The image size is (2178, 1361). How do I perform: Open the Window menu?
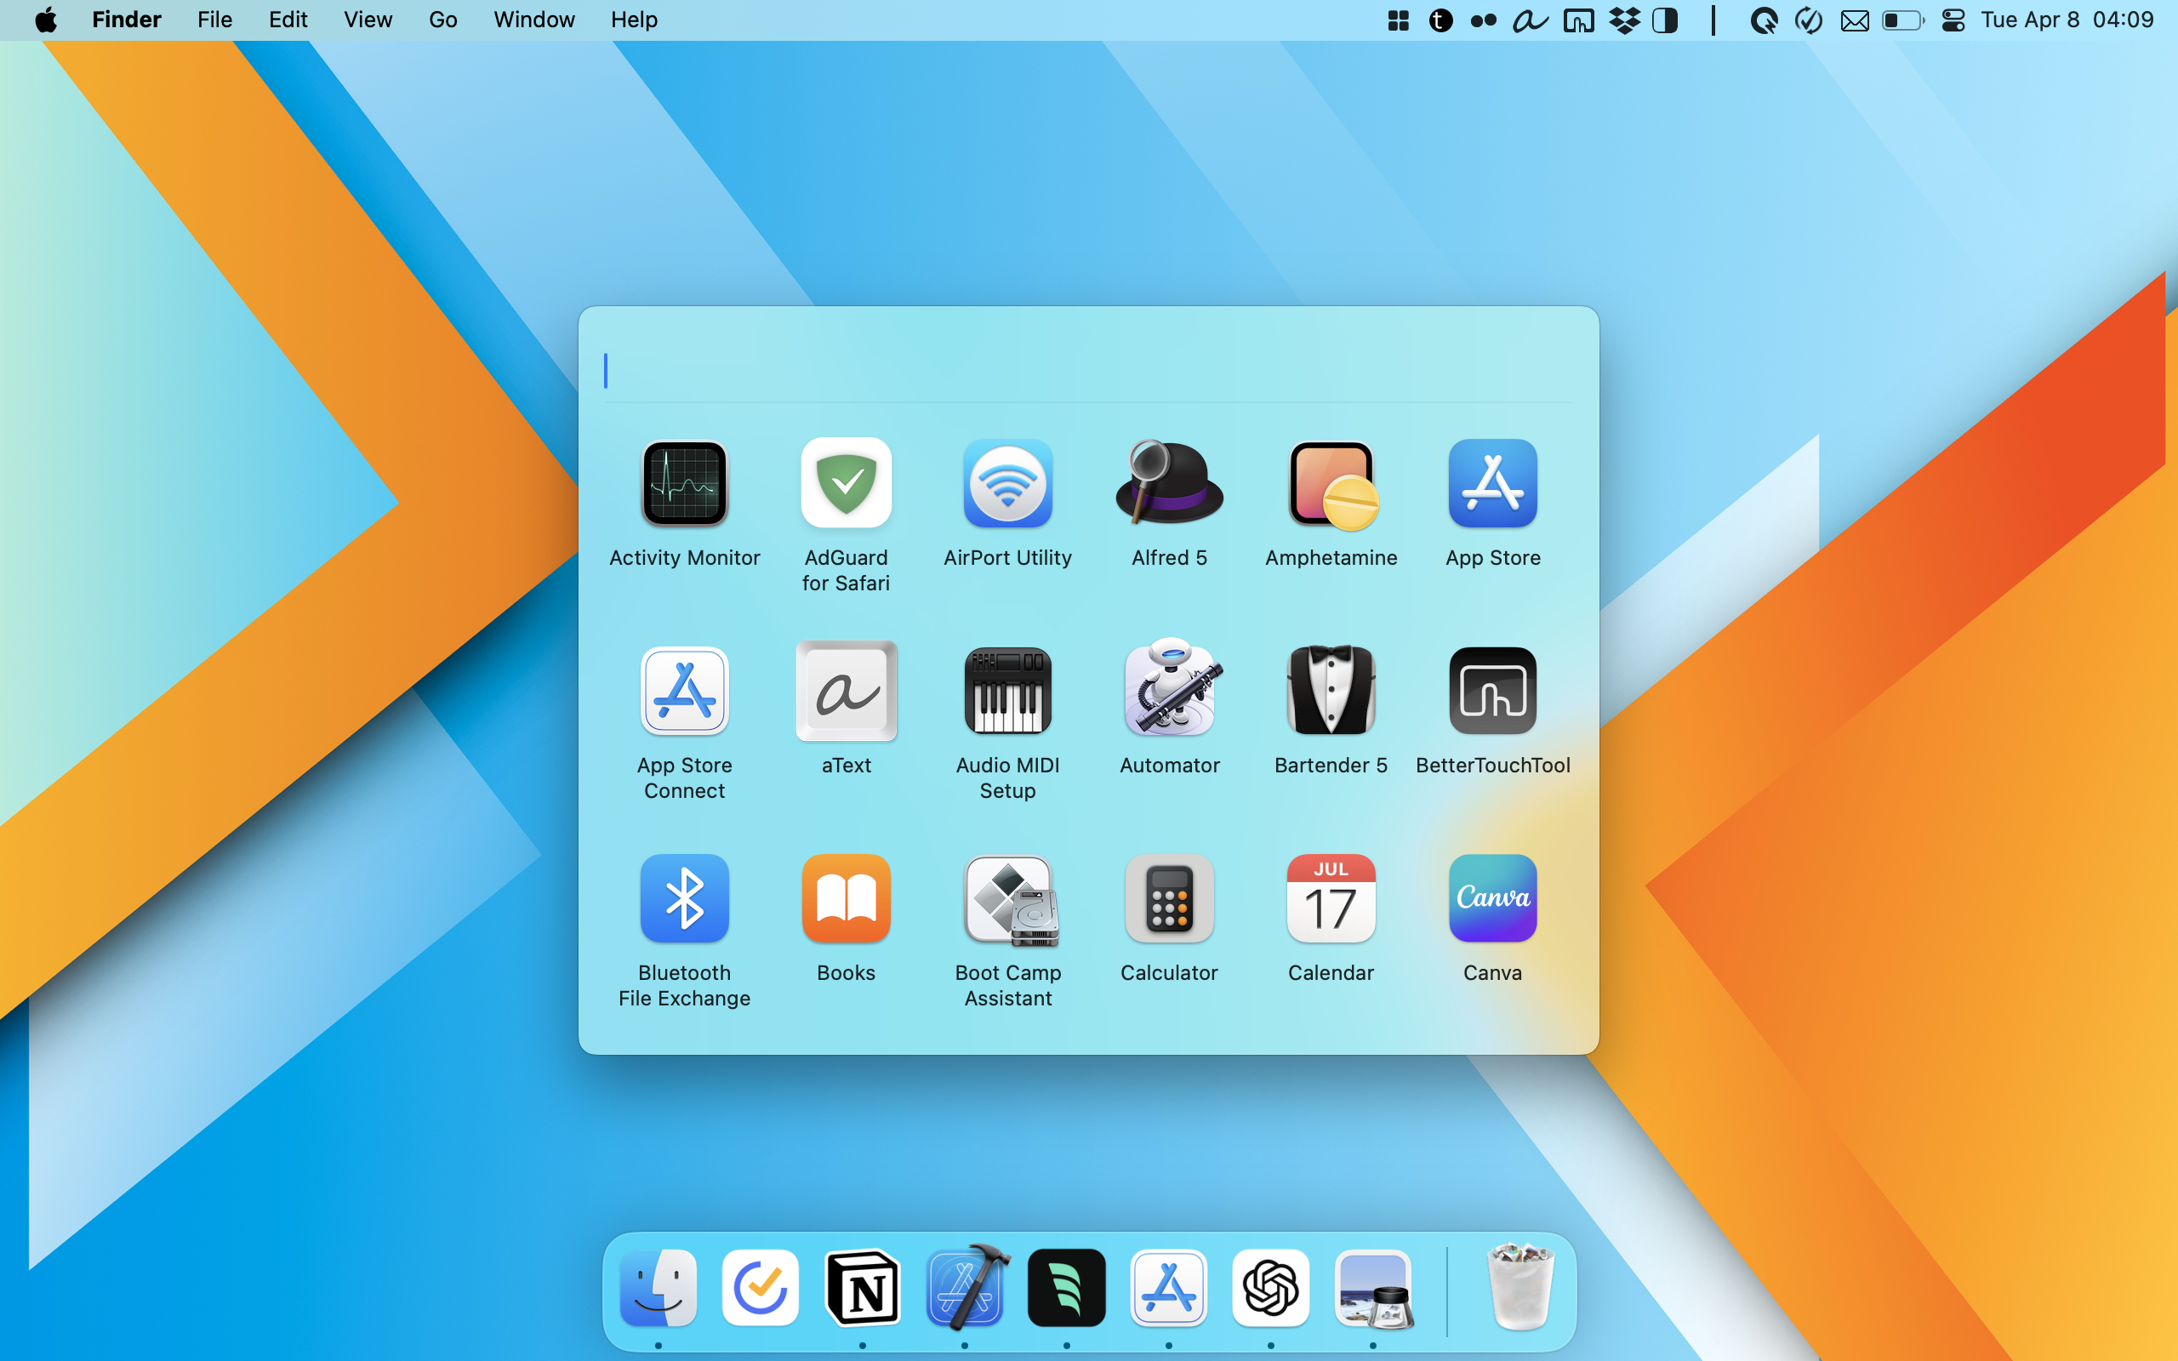pyautogui.click(x=533, y=20)
